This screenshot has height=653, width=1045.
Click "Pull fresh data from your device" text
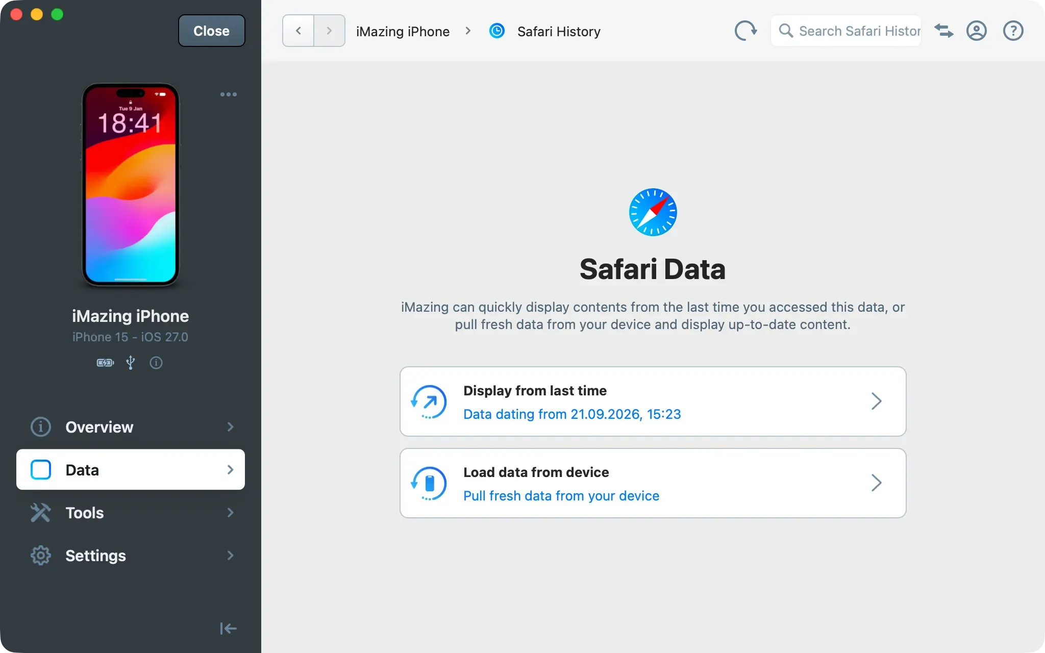(561, 496)
